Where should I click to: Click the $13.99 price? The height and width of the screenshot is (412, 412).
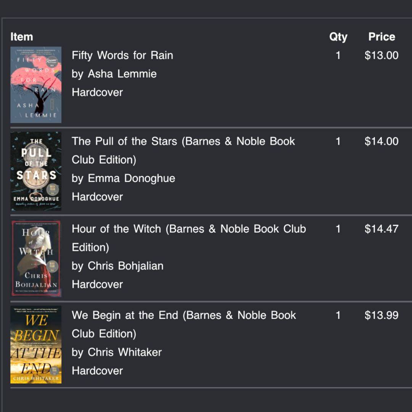tap(381, 315)
